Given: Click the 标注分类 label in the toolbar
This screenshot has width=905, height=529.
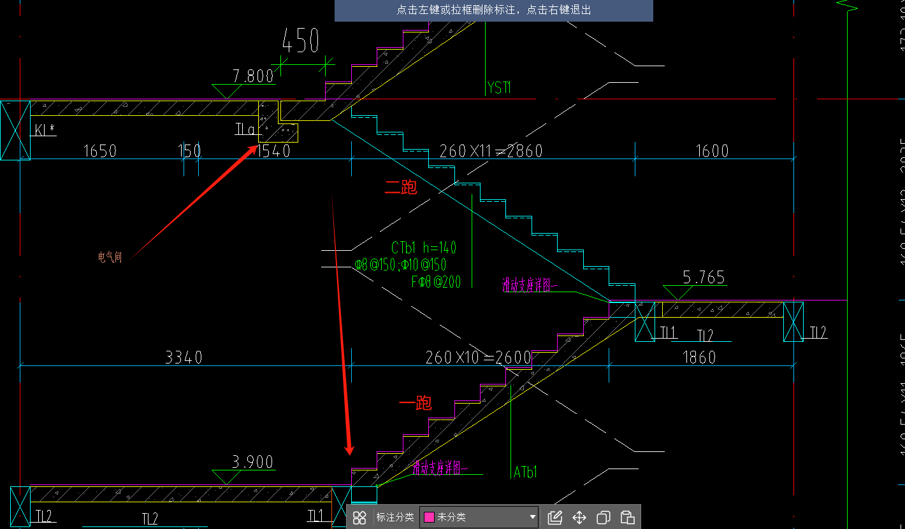Looking at the screenshot, I should (x=395, y=518).
